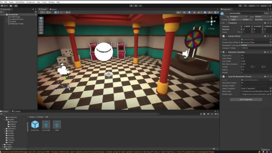The width and height of the screenshot is (272, 153).
Task: Click the scene orientation gizmo center cube
Action: pyautogui.click(x=212, y=22)
